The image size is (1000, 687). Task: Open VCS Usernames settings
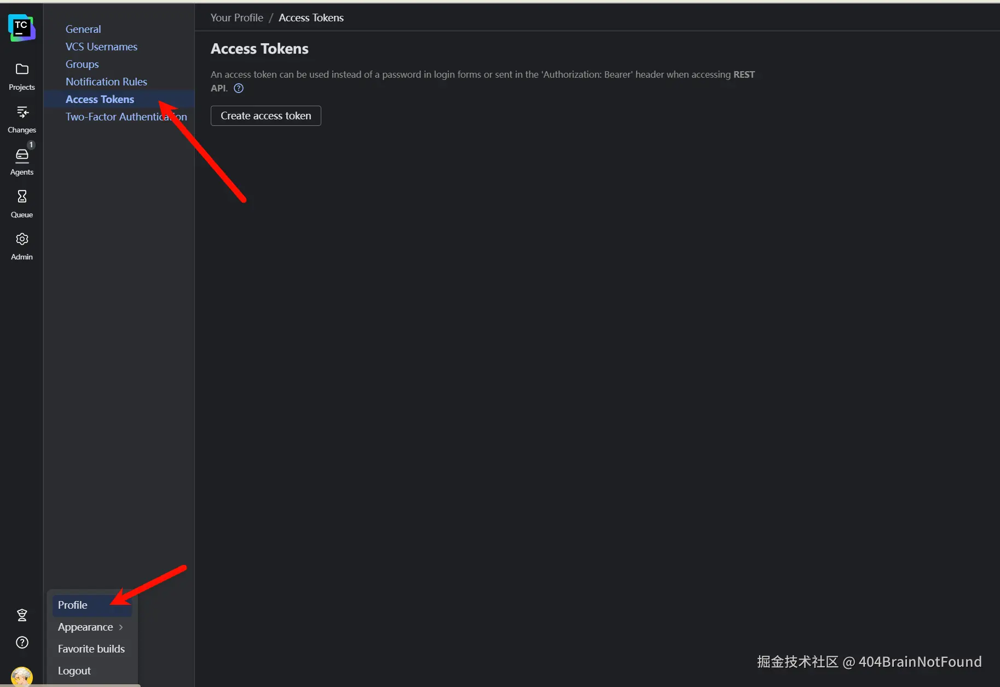(x=101, y=47)
